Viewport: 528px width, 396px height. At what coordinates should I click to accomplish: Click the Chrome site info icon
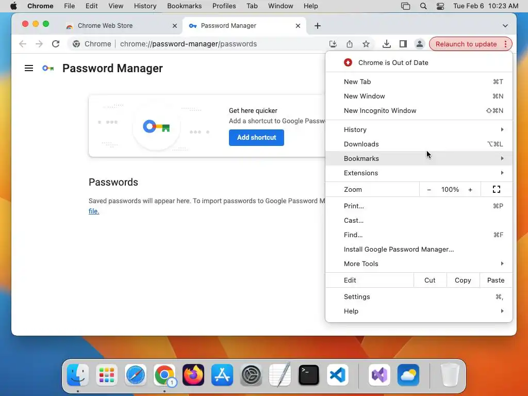pyautogui.click(x=76, y=44)
